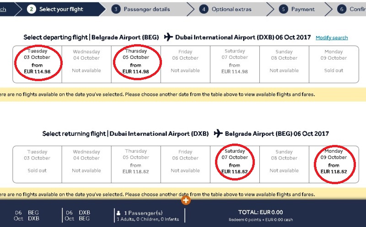Screen dimensions: 366x227
Task: Click the step 2 number circle
Action: click(x=31, y=9)
